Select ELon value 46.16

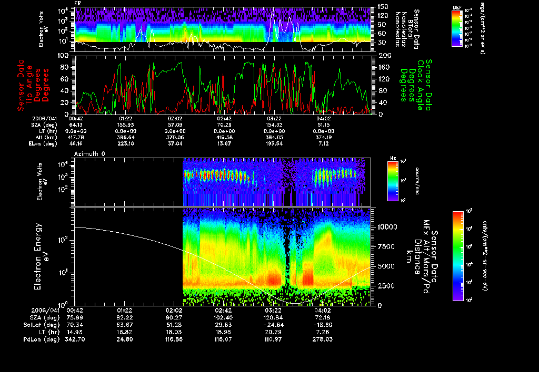tap(76, 143)
